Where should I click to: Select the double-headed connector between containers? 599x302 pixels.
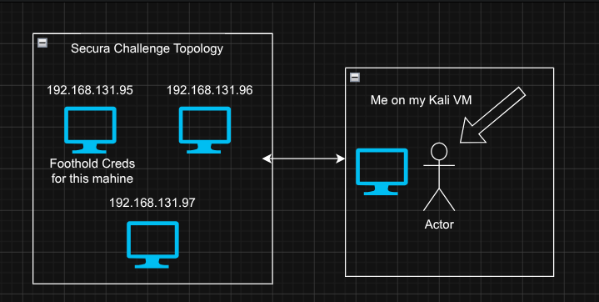pyautogui.click(x=304, y=159)
